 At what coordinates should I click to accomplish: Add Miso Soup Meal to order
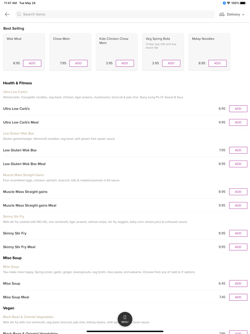pos(238,297)
